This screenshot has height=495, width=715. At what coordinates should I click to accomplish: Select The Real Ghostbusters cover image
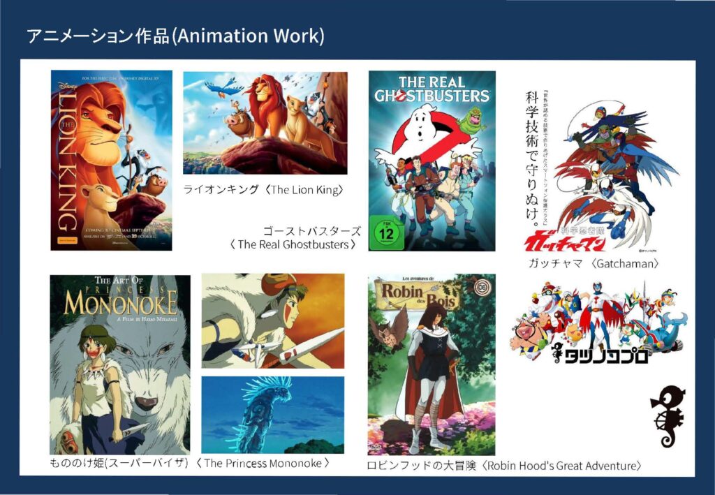click(x=432, y=161)
